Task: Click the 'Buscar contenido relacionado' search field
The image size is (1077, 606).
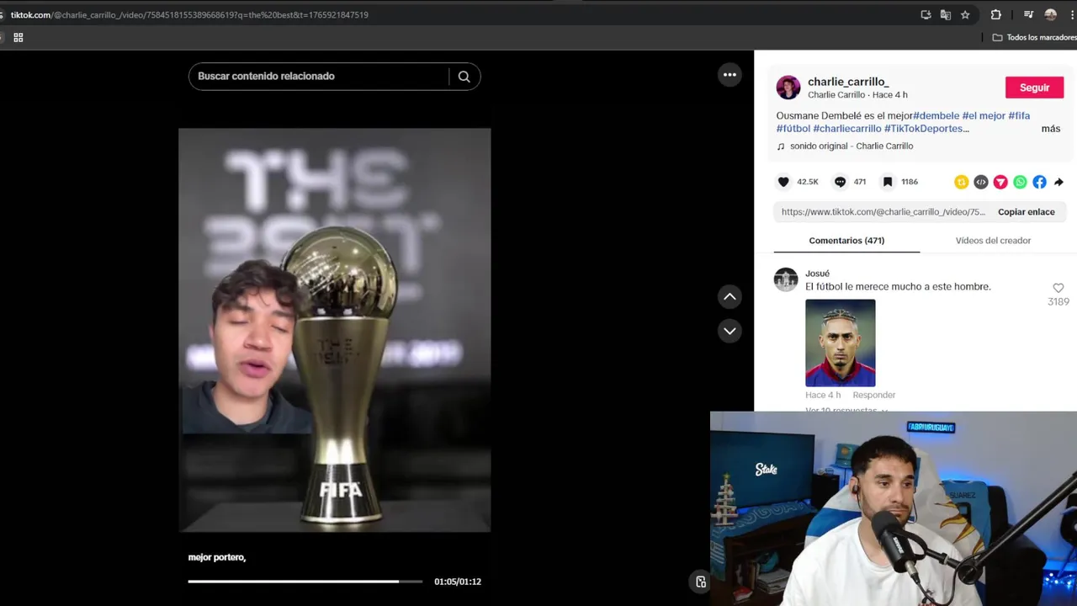Action: click(320, 77)
